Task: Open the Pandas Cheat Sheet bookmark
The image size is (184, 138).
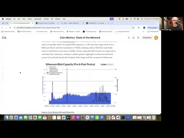Action: click(57, 32)
